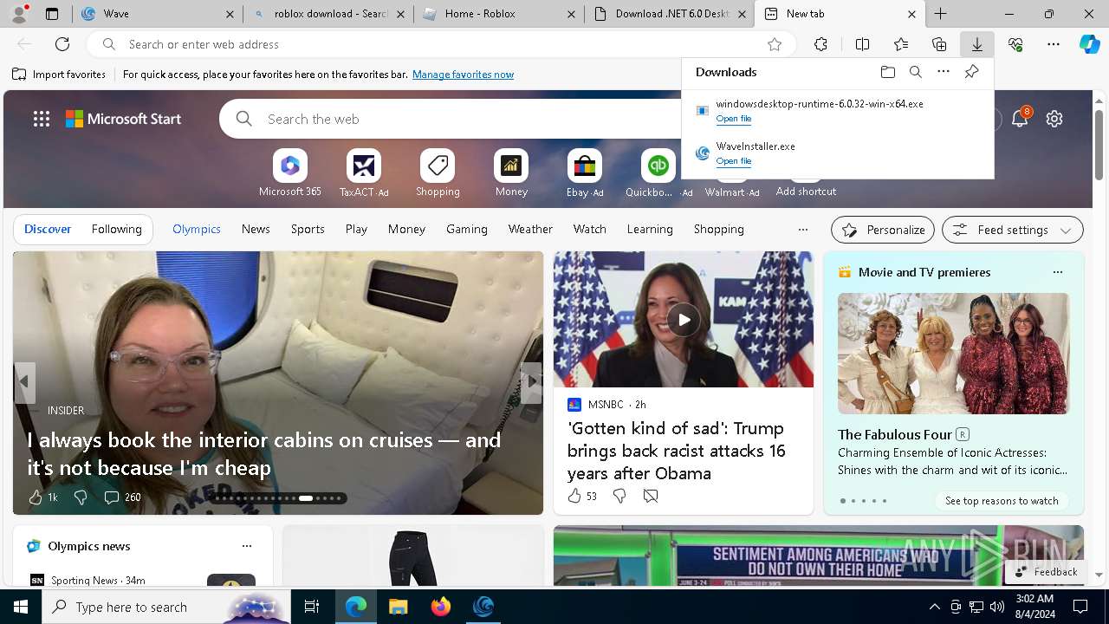This screenshot has height=624, width=1109.
Task: Add this page to favorites star
Action: (775, 44)
